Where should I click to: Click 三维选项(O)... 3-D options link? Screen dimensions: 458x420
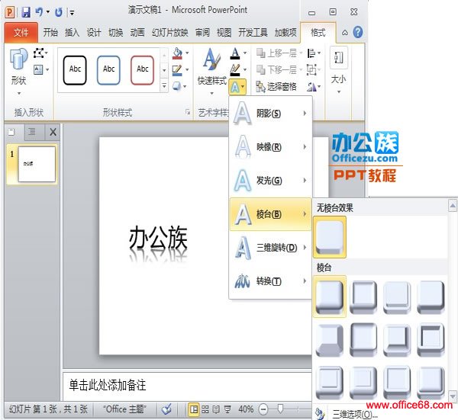(355, 414)
